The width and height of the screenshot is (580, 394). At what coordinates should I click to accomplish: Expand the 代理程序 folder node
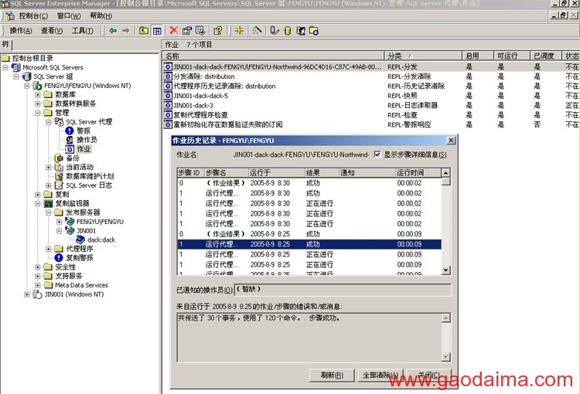pos(49,249)
